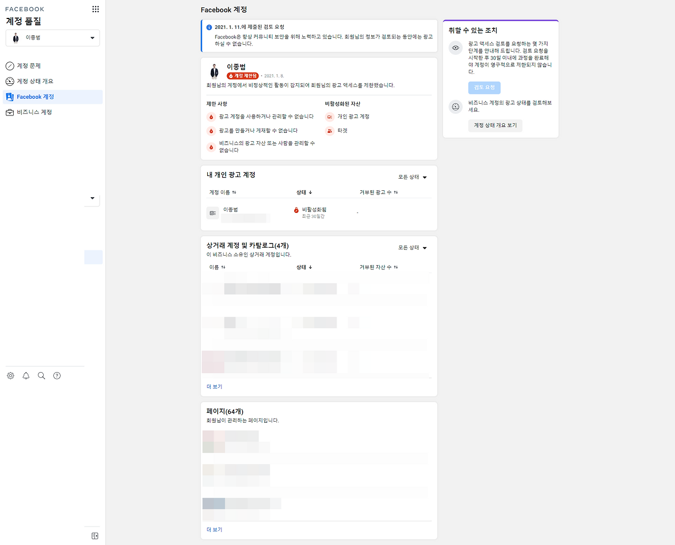Click the 검토 요청 button
The height and width of the screenshot is (545, 675).
[x=484, y=87]
